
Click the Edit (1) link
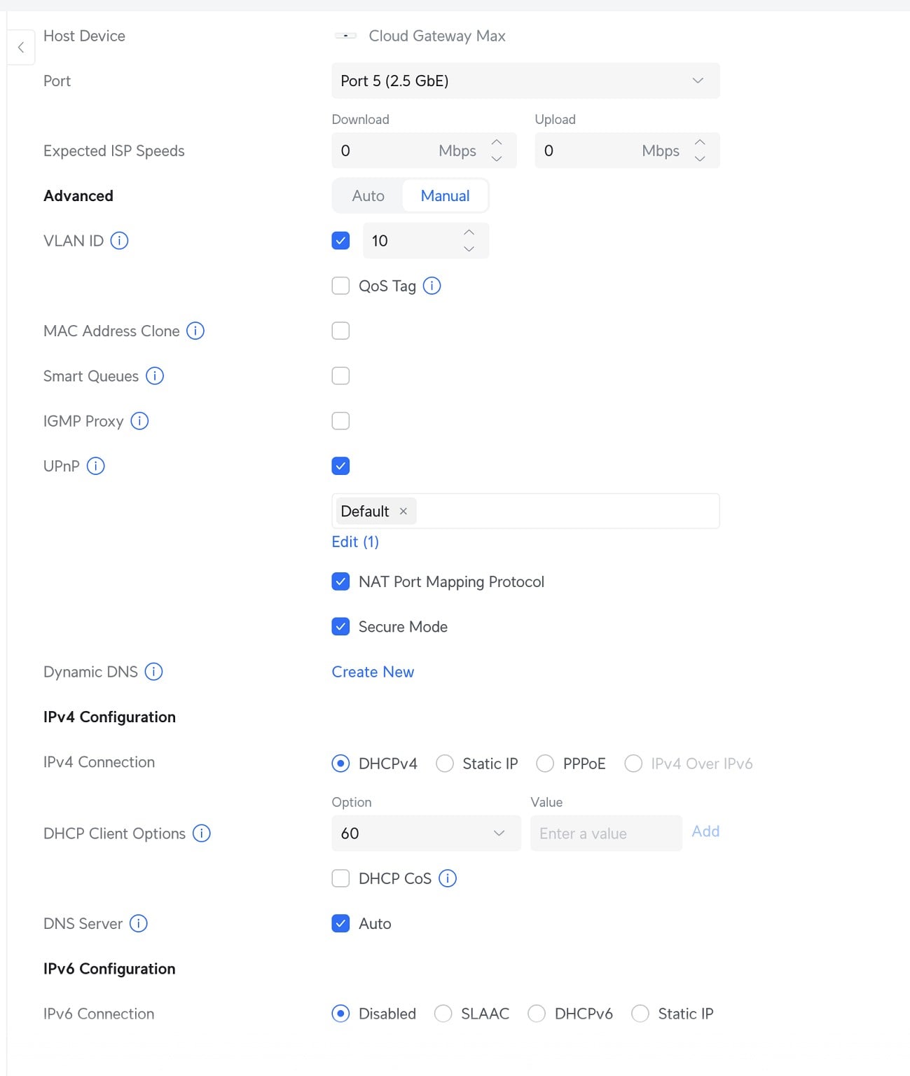tap(355, 542)
